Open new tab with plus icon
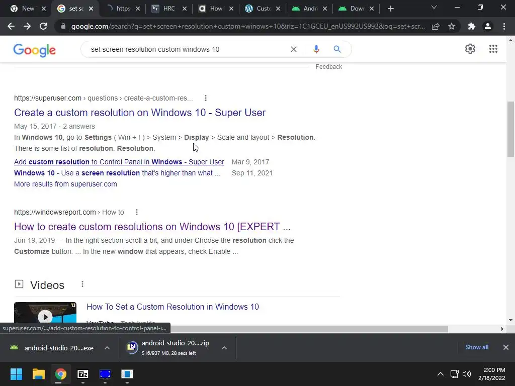The width and height of the screenshot is (515, 386). coord(390,9)
